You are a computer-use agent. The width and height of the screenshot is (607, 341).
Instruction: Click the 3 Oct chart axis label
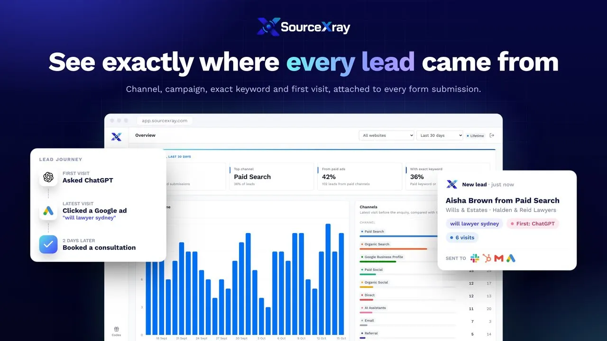point(262,338)
